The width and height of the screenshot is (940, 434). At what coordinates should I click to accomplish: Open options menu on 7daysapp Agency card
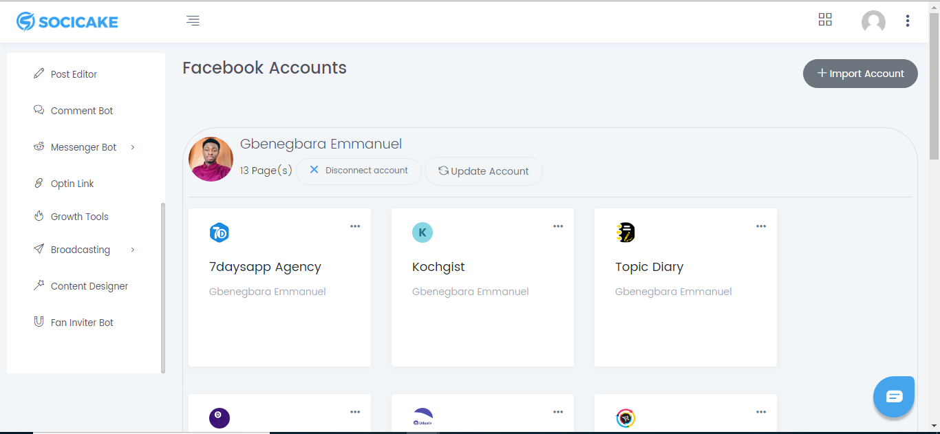point(355,226)
